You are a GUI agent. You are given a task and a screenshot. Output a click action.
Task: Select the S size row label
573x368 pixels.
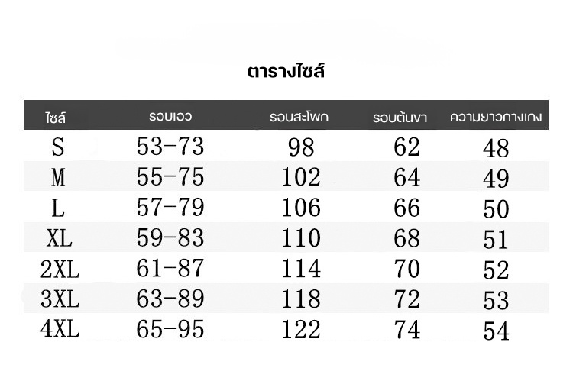(59, 145)
